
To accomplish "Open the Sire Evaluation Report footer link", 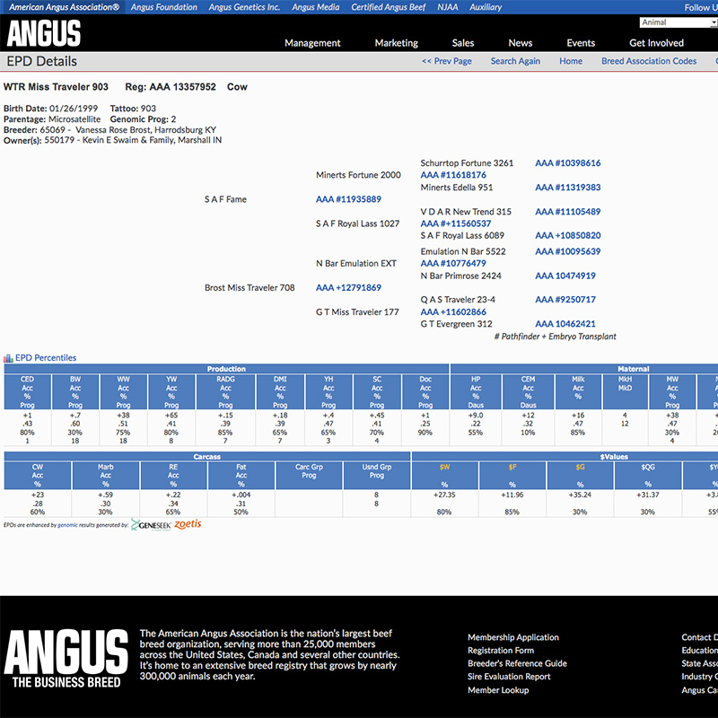I will coord(509,677).
